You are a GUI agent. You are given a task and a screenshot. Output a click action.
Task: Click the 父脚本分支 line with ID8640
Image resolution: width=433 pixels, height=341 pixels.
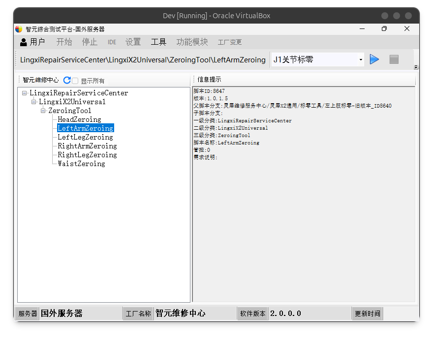293,106
